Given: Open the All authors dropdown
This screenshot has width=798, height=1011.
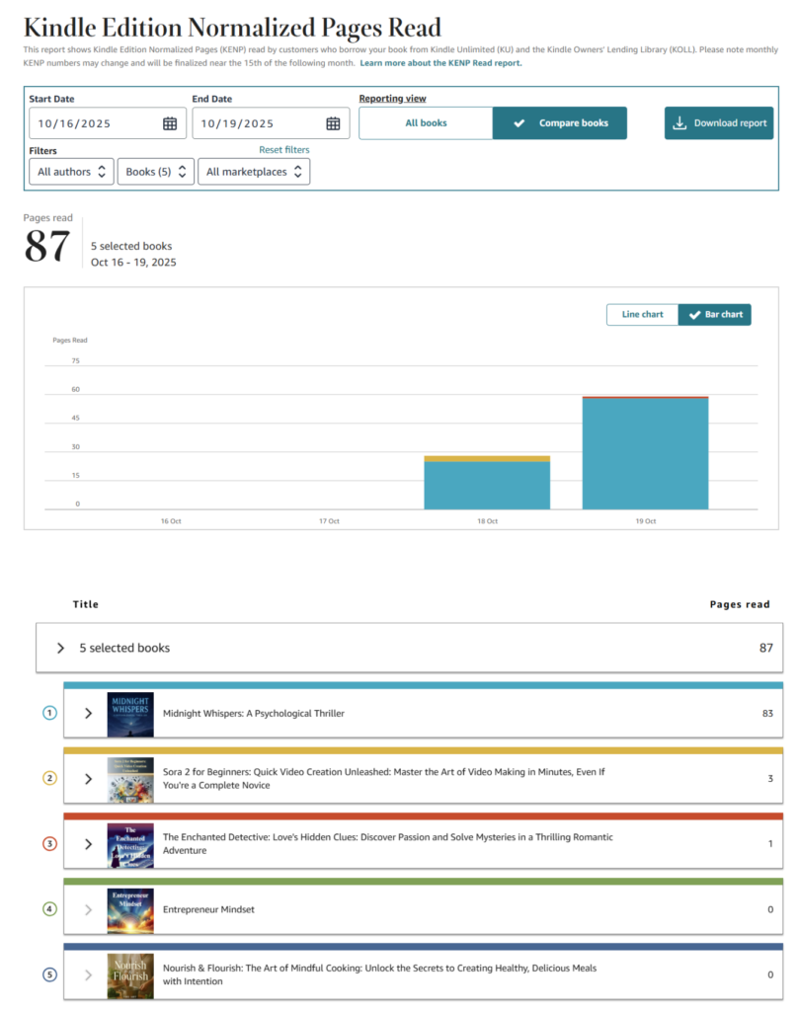Looking at the screenshot, I should (71, 172).
